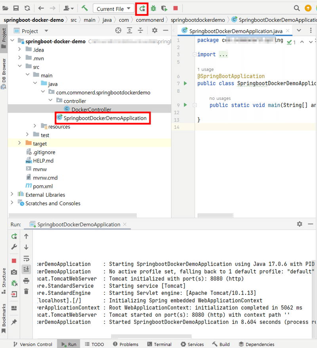Collapse the src folder
Viewport: 317px width, 348px height.
point(19,66)
